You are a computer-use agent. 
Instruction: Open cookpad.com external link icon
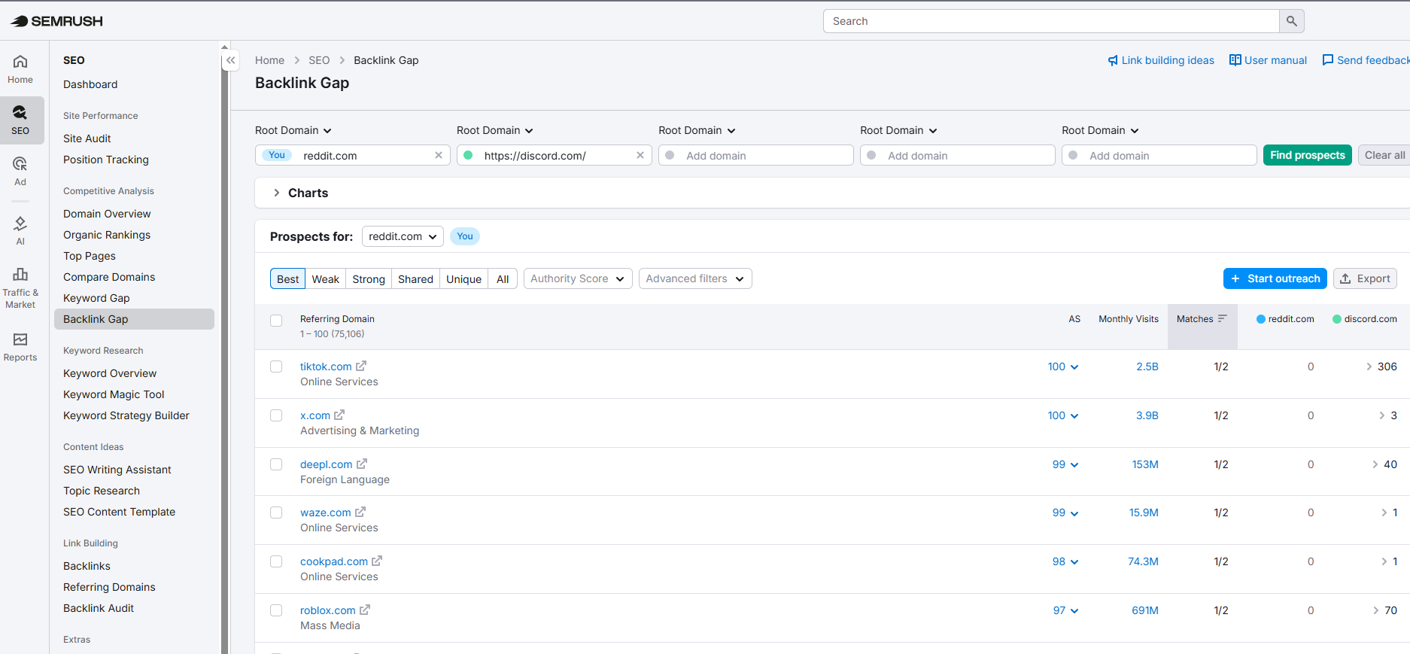pos(377,561)
